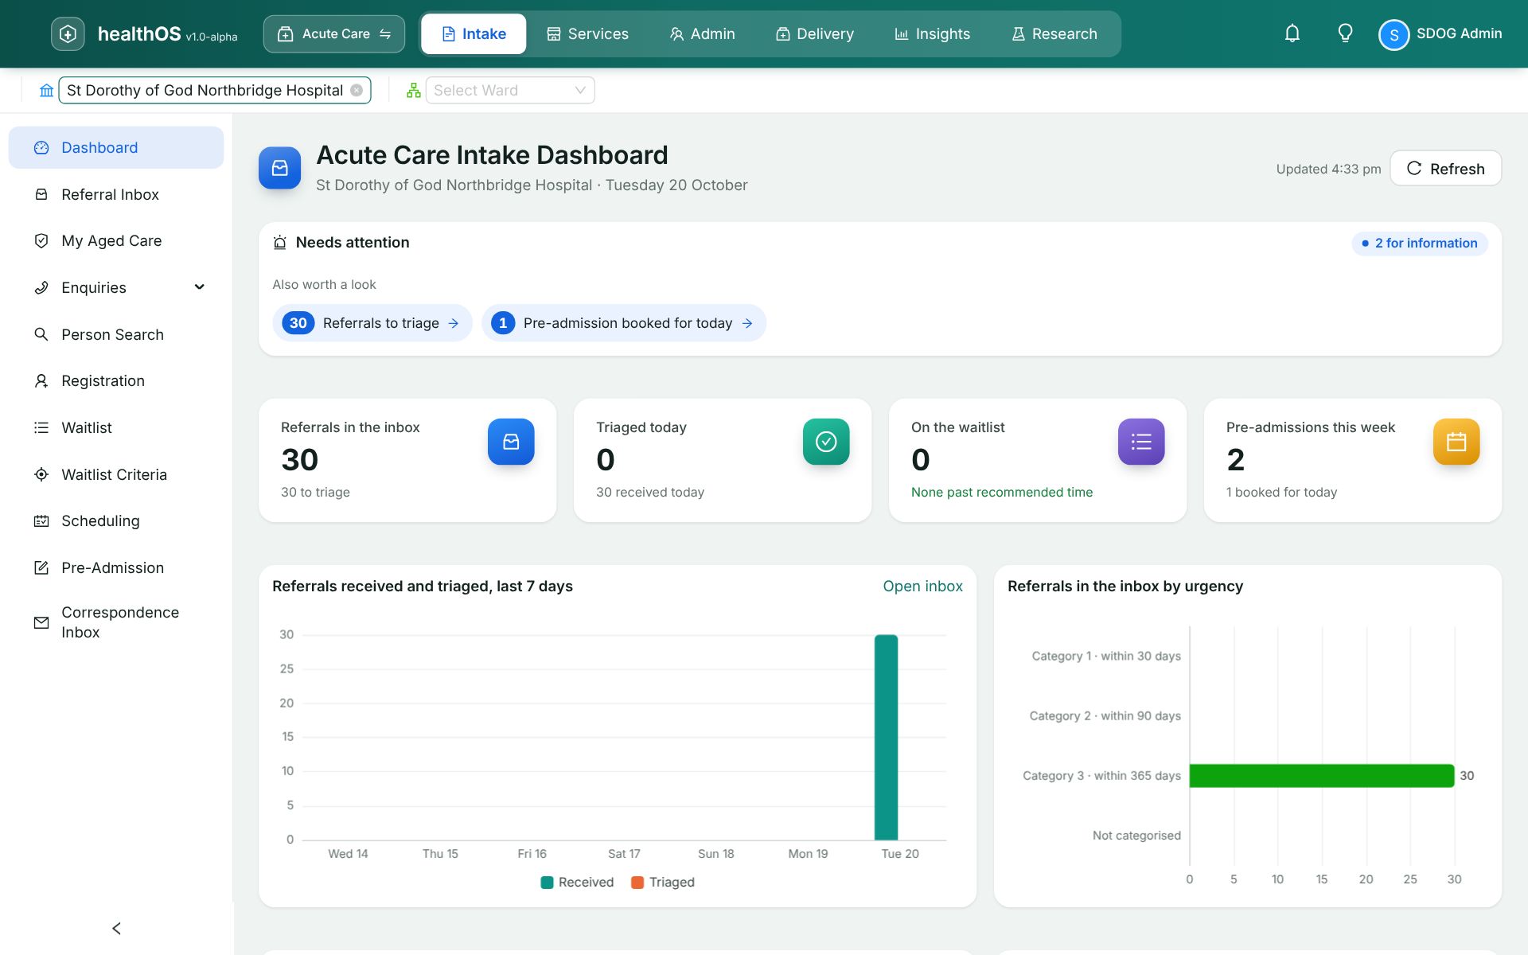Open Waitlist Criteria
Screen dimensions: 1528x955
(x=116, y=474)
